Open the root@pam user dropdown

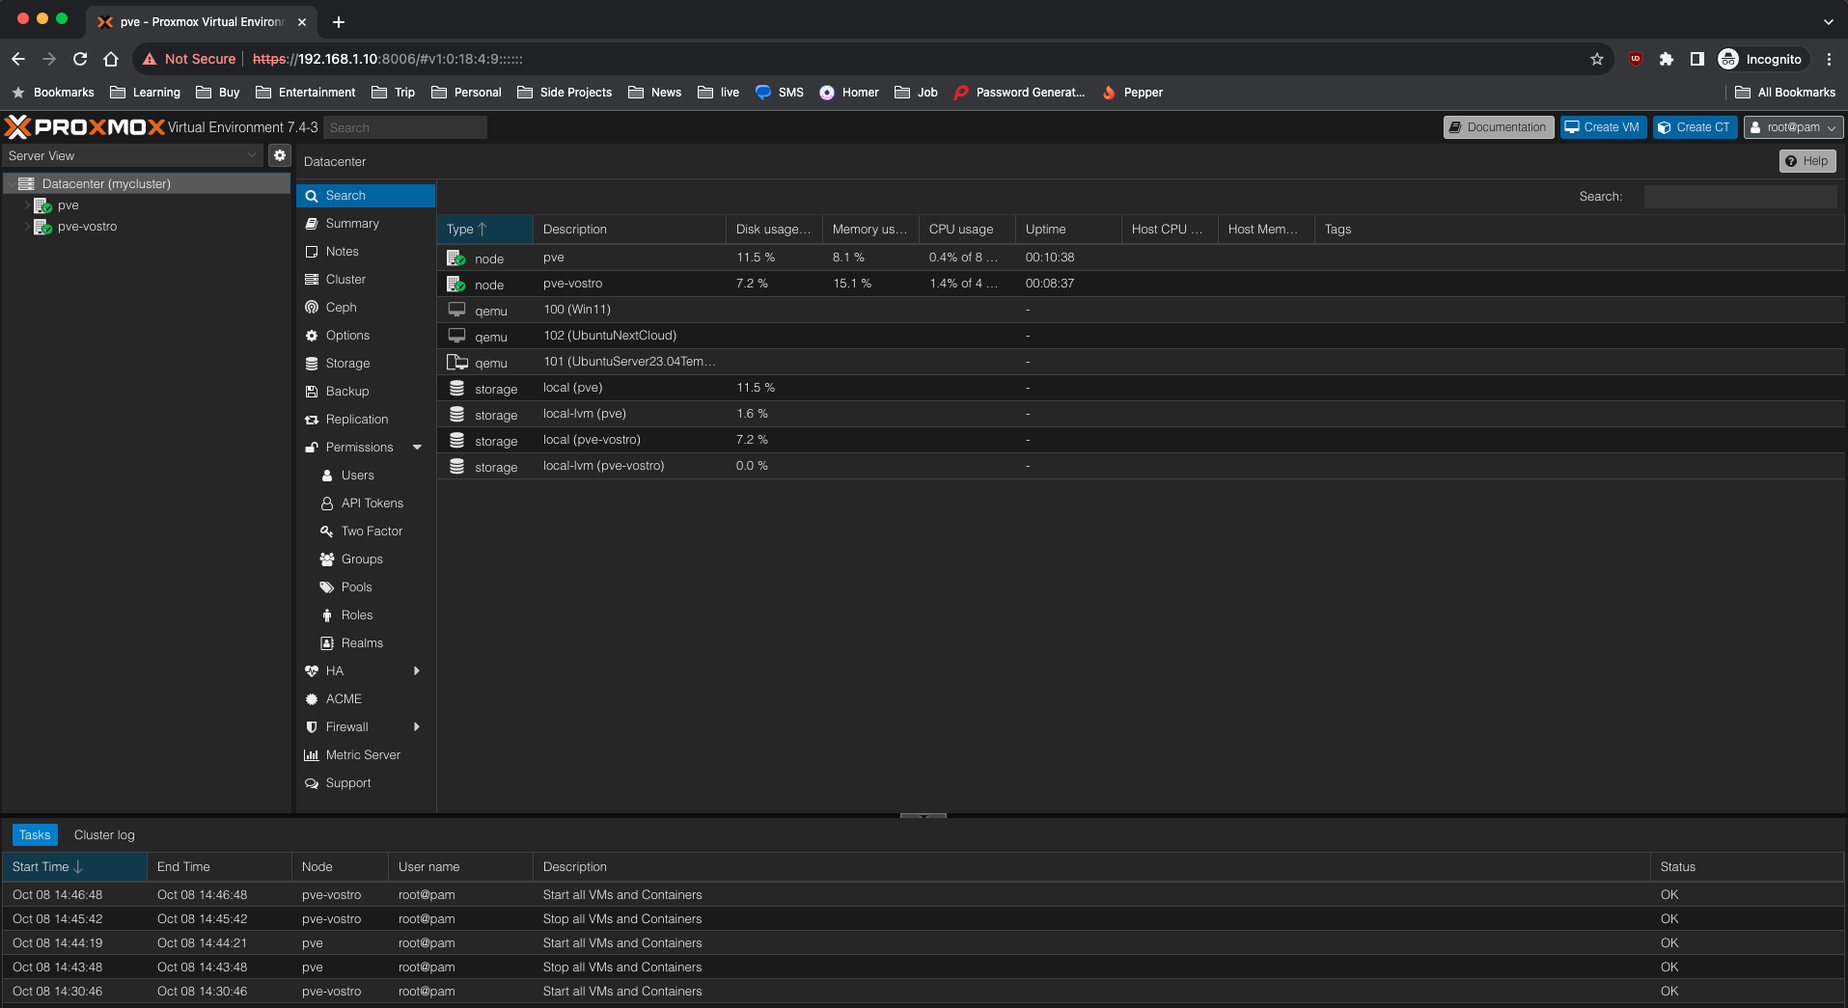coord(1794,126)
